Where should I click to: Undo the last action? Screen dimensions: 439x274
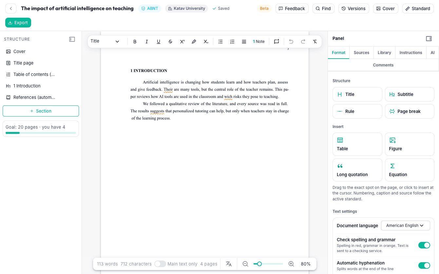(x=291, y=42)
